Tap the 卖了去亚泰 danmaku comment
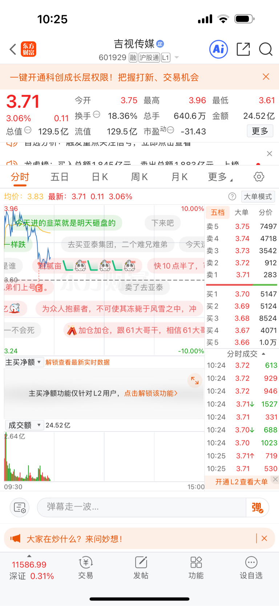 144,288
